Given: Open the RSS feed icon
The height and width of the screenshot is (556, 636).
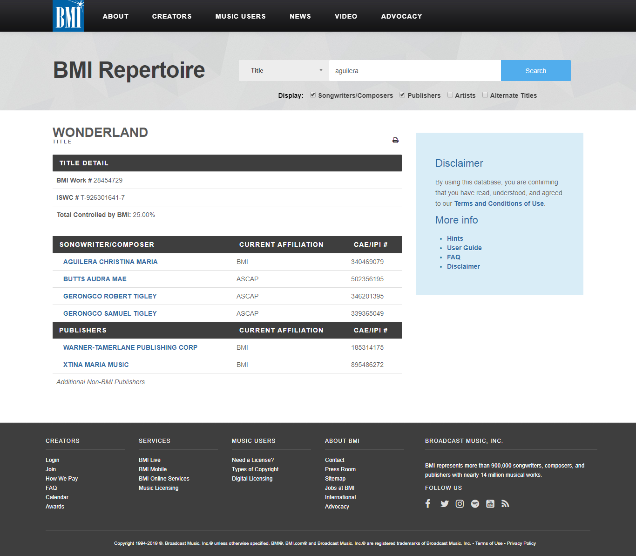Looking at the screenshot, I should click(505, 504).
